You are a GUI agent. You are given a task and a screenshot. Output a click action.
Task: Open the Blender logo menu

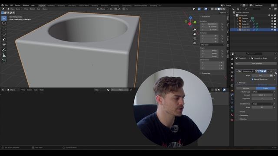tap(2, 5)
